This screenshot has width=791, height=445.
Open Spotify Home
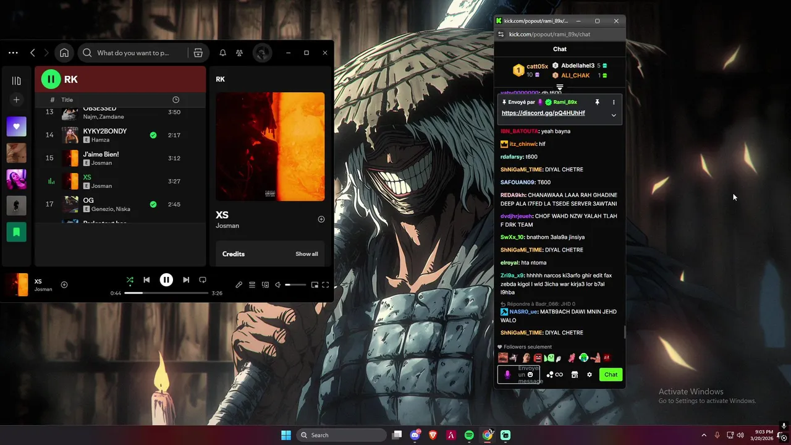[x=64, y=53]
